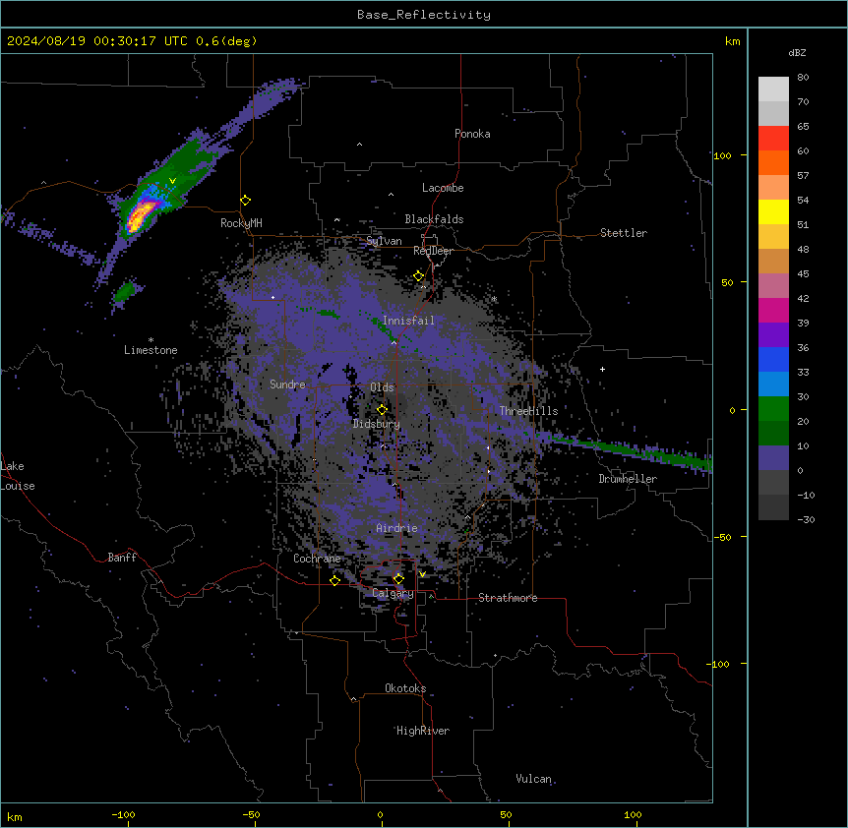Click the -100 tick on the bottom axis
This screenshot has width=848, height=828.
[x=123, y=814]
